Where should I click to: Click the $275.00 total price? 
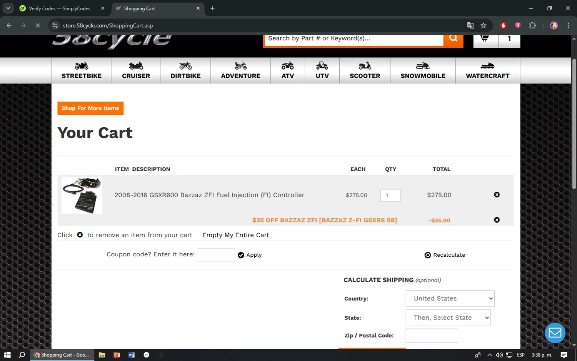(439, 195)
